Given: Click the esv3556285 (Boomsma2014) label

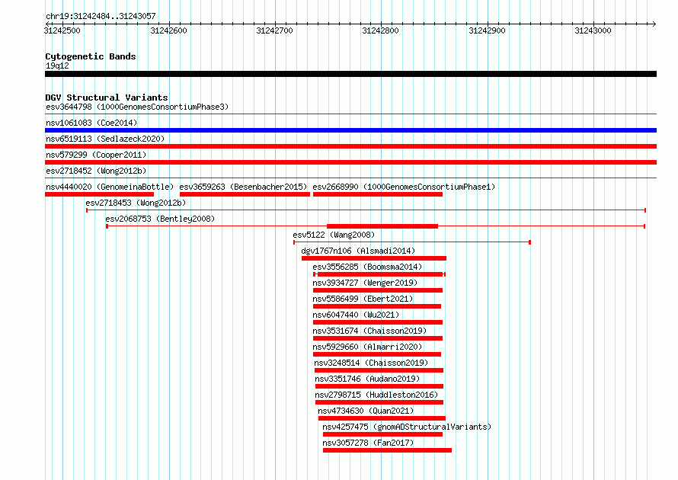Looking at the screenshot, I should coord(367,267).
